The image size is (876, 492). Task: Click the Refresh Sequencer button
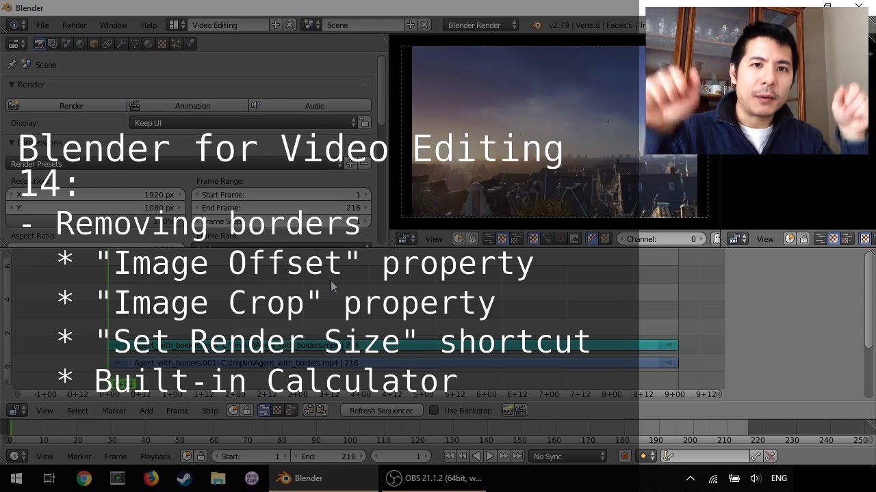click(x=381, y=410)
